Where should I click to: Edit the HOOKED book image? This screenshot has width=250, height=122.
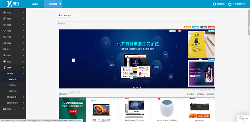coord(212,31)
